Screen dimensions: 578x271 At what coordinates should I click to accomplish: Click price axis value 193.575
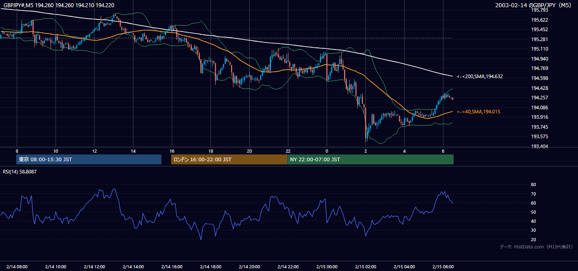point(540,136)
